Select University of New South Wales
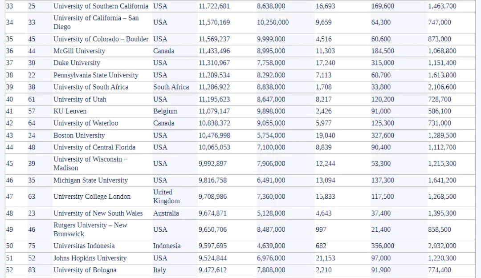 point(98,213)
